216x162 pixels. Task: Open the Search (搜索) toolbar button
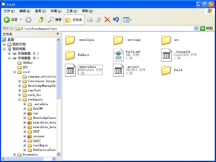55,20
